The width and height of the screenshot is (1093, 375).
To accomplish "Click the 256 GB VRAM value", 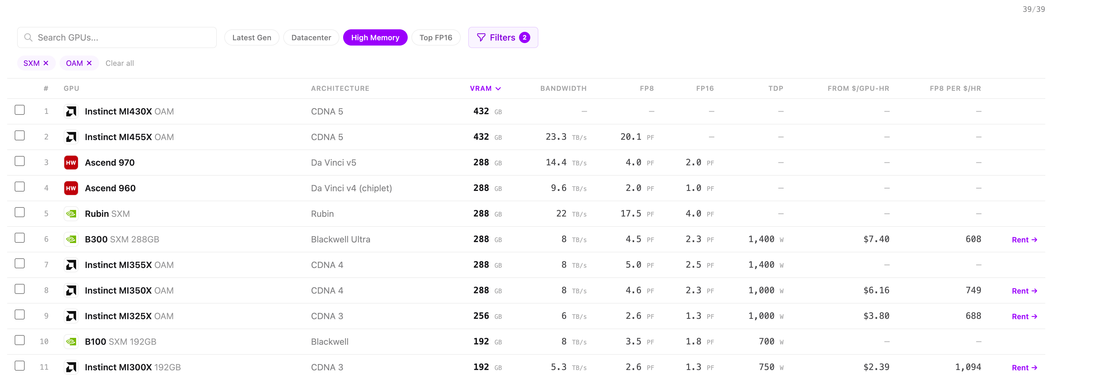I will pos(488,316).
